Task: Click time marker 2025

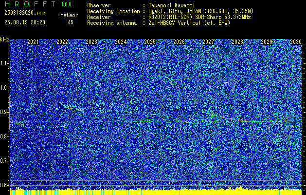Action: (150, 42)
